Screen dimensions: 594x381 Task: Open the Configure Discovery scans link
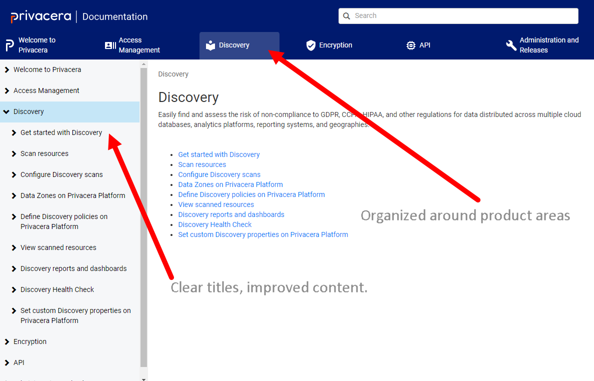tap(219, 174)
